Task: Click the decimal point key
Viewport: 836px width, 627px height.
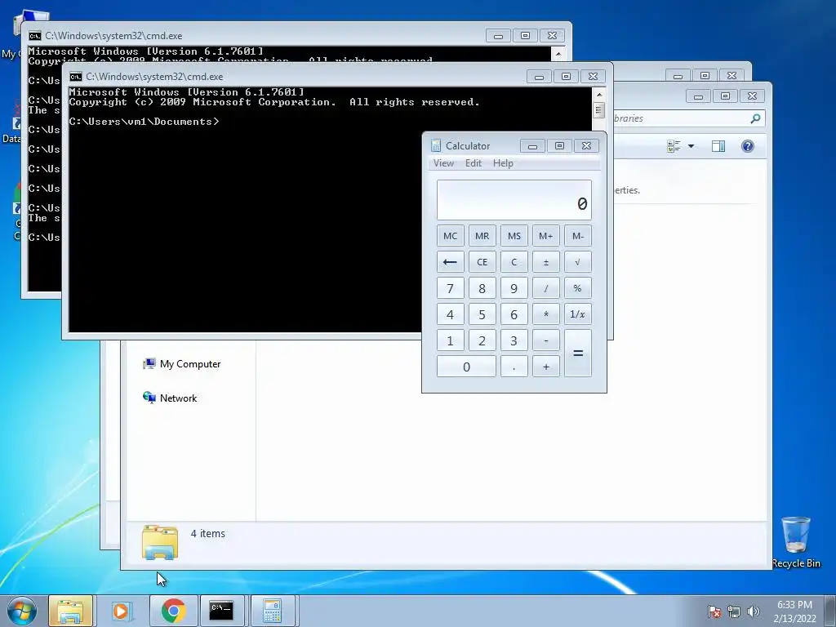Action: (514, 367)
